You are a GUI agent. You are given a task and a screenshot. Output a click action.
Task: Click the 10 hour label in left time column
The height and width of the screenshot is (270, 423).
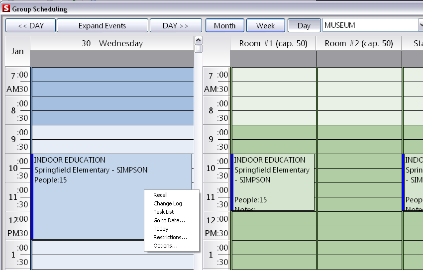pyautogui.click(x=13, y=169)
